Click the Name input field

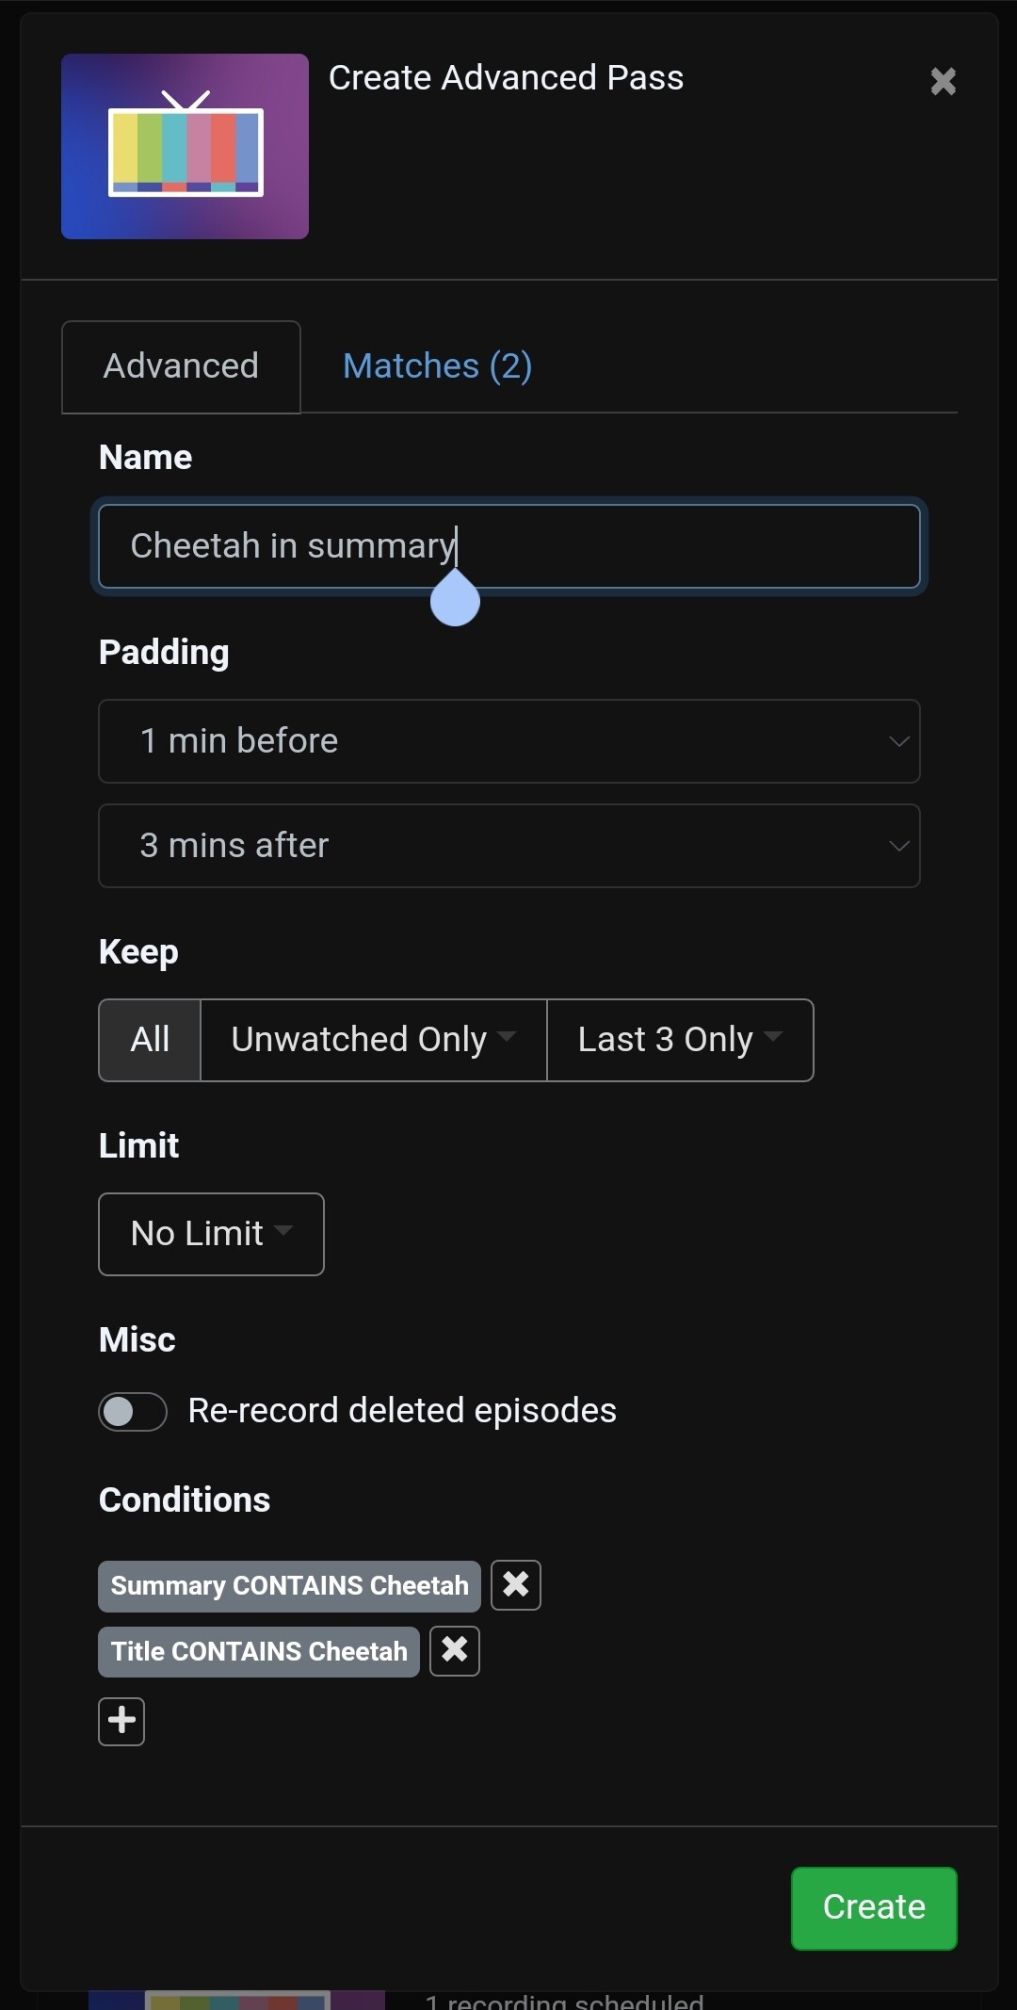tap(659, 546)
